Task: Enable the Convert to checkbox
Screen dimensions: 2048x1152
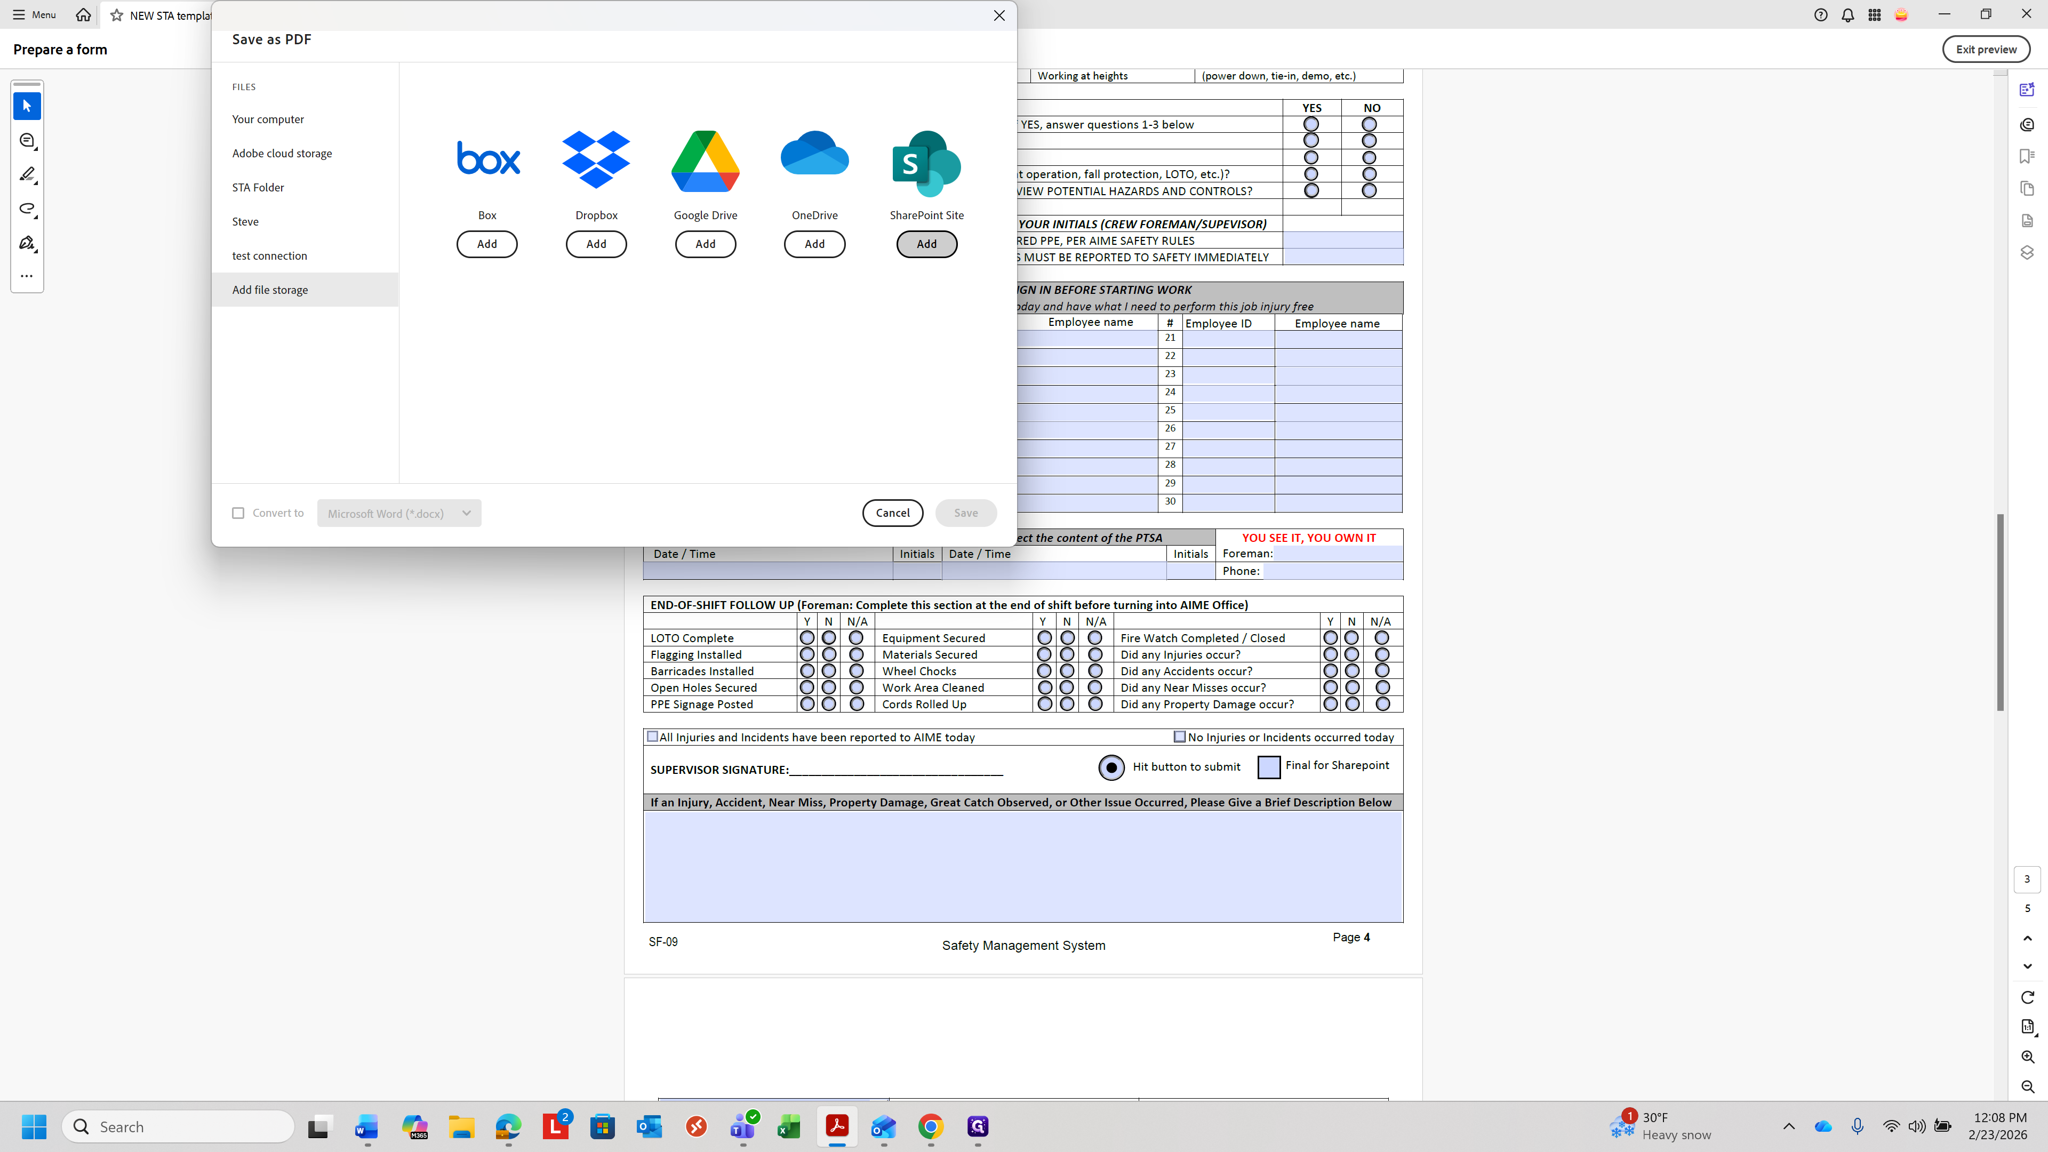Action: click(238, 513)
